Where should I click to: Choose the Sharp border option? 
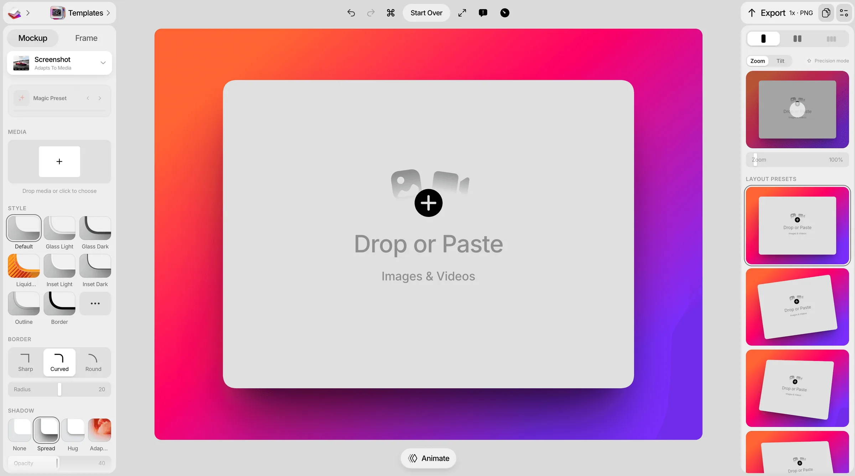26,362
